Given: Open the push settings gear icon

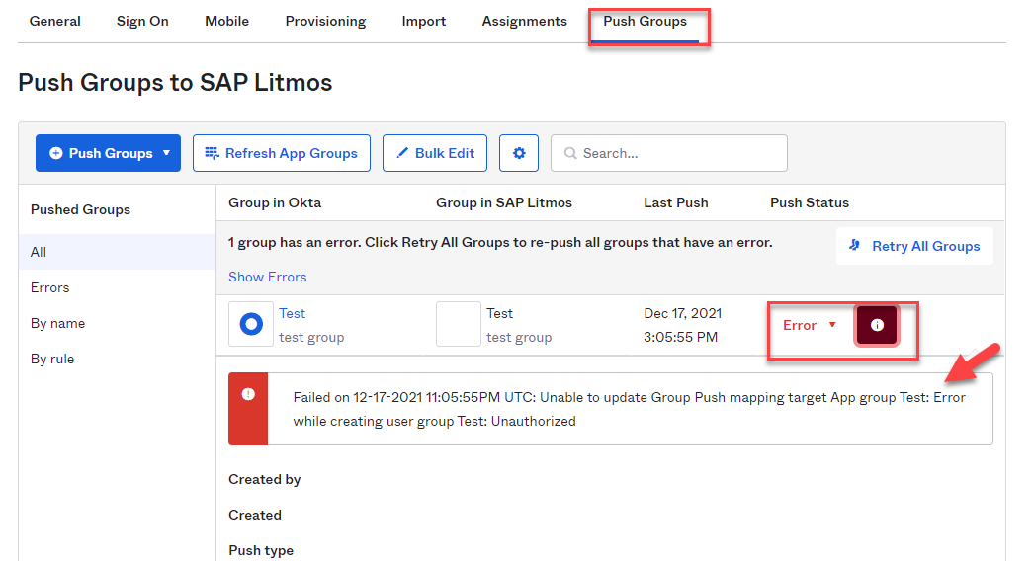Looking at the screenshot, I should (x=519, y=153).
